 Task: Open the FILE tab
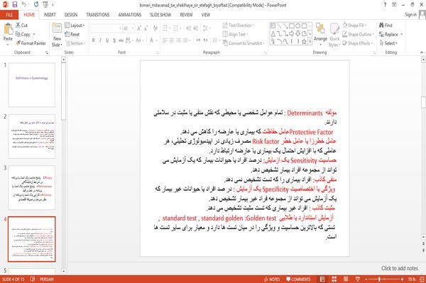[9, 15]
